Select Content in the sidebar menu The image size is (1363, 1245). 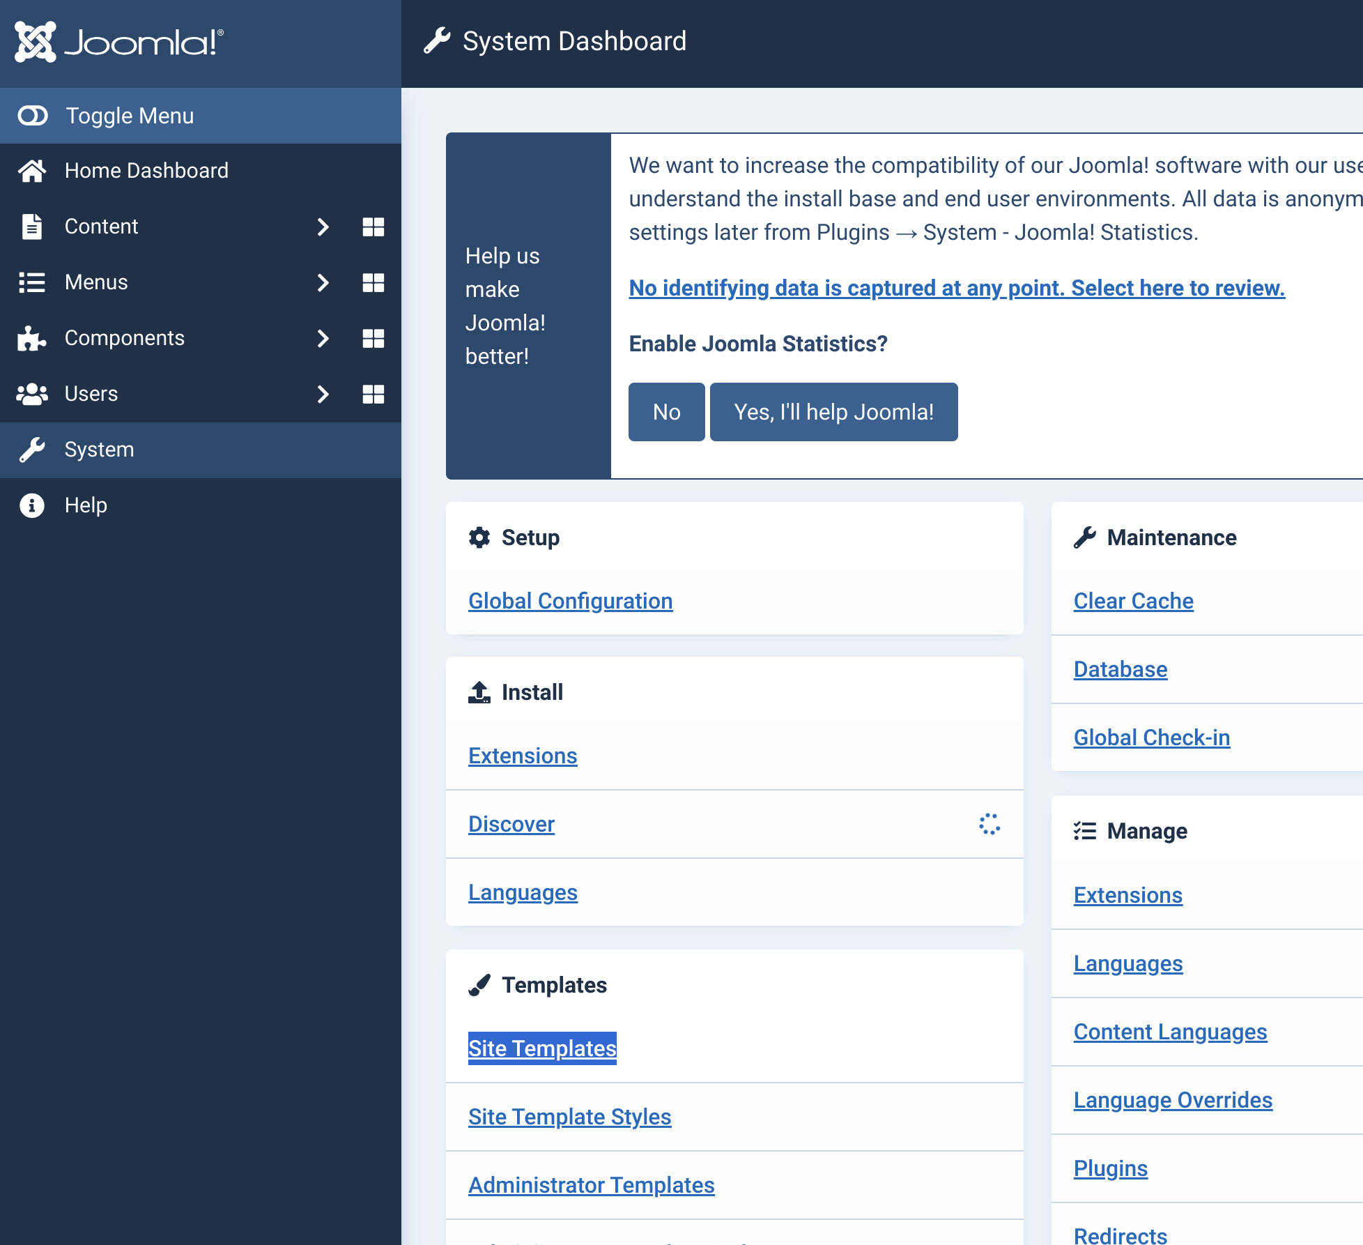coord(102,227)
